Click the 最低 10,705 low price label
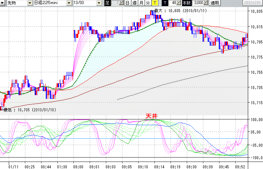Viewport: 263px width, 169px height. pyautogui.click(x=30, y=110)
